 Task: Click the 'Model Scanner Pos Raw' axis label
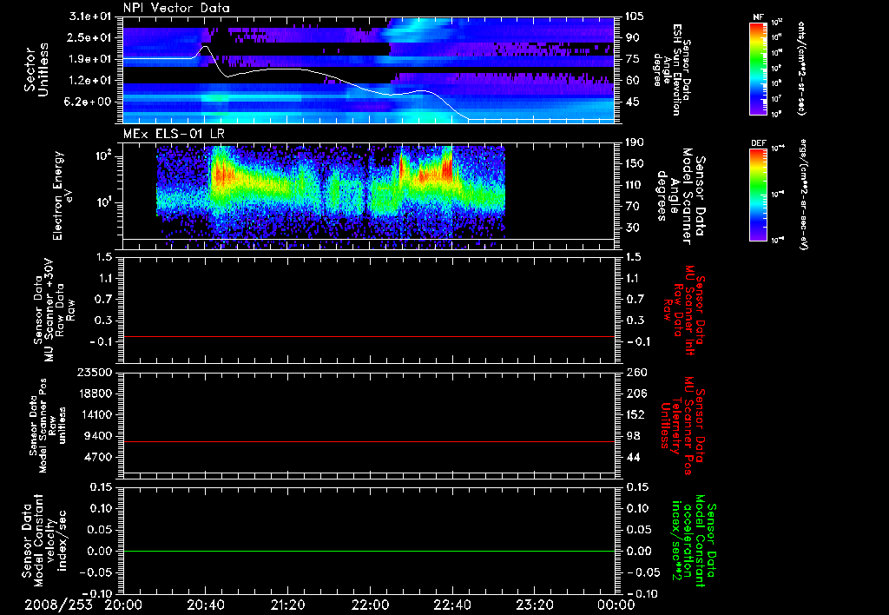pyautogui.click(x=49, y=426)
